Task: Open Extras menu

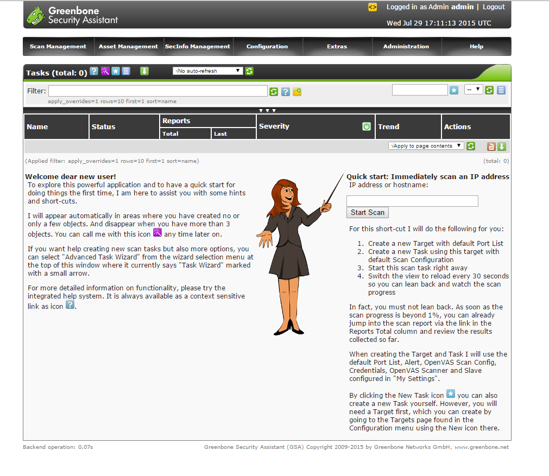Action: [x=337, y=46]
